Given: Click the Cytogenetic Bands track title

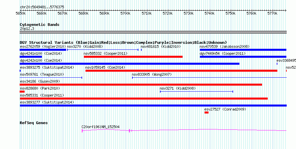Looking at the screenshot, I should point(40,25).
